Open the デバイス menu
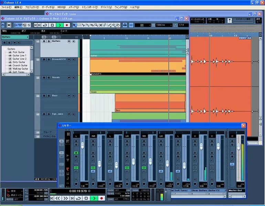Viewport: 265px width, 206px height. (106, 7)
